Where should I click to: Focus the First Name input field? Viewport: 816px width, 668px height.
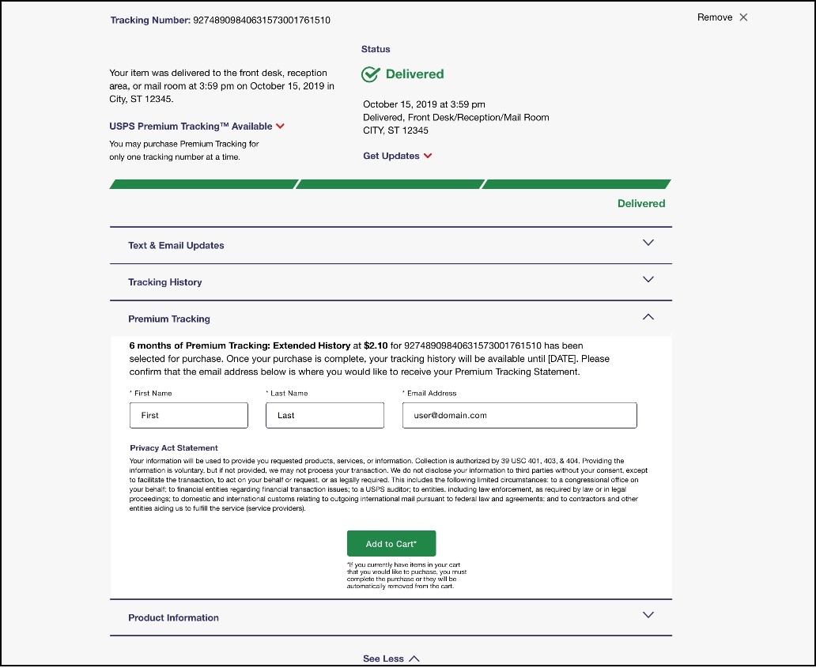click(189, 415)
